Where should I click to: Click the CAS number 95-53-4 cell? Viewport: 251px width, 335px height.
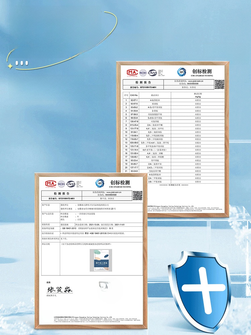[134, 160]
